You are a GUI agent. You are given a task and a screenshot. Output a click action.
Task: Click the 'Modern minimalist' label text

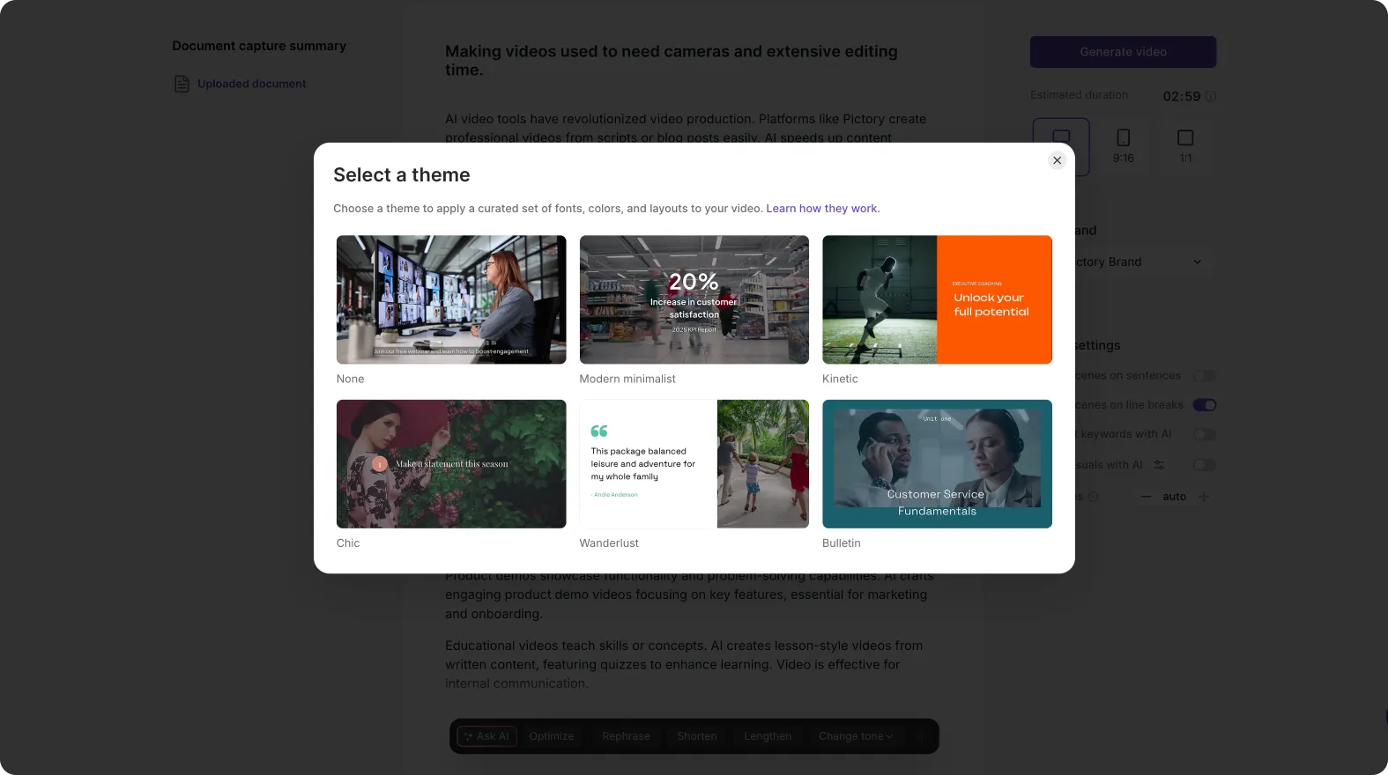pos(627,379)
